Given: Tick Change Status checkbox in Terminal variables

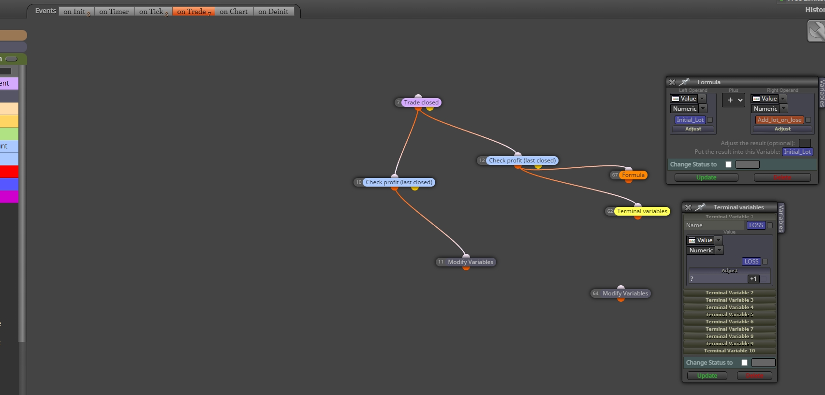Looking at the screenshot, I should [744, 363].
